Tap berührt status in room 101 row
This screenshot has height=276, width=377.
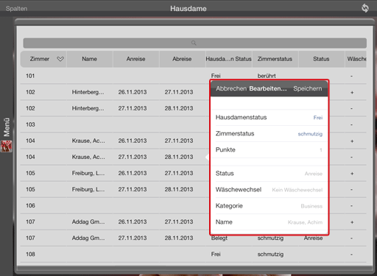click(x=267, y=76)
